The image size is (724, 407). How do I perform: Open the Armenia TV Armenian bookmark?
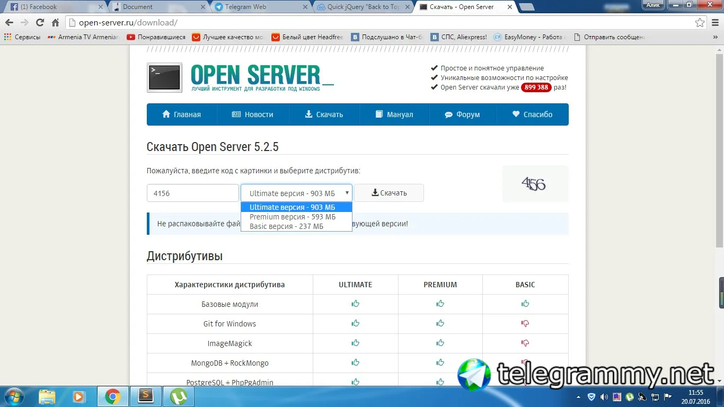(x=84, y=37)
